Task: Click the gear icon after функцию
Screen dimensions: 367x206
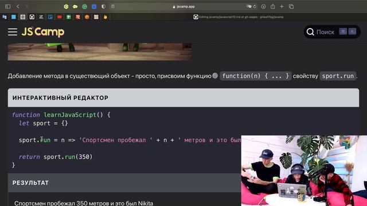Action: point(215,76)
